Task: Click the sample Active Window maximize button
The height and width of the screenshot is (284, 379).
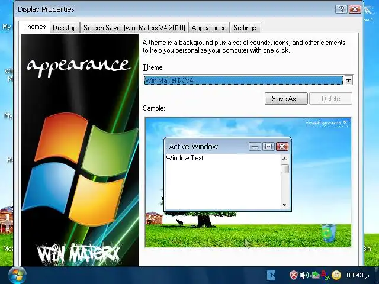Action: 268,146
